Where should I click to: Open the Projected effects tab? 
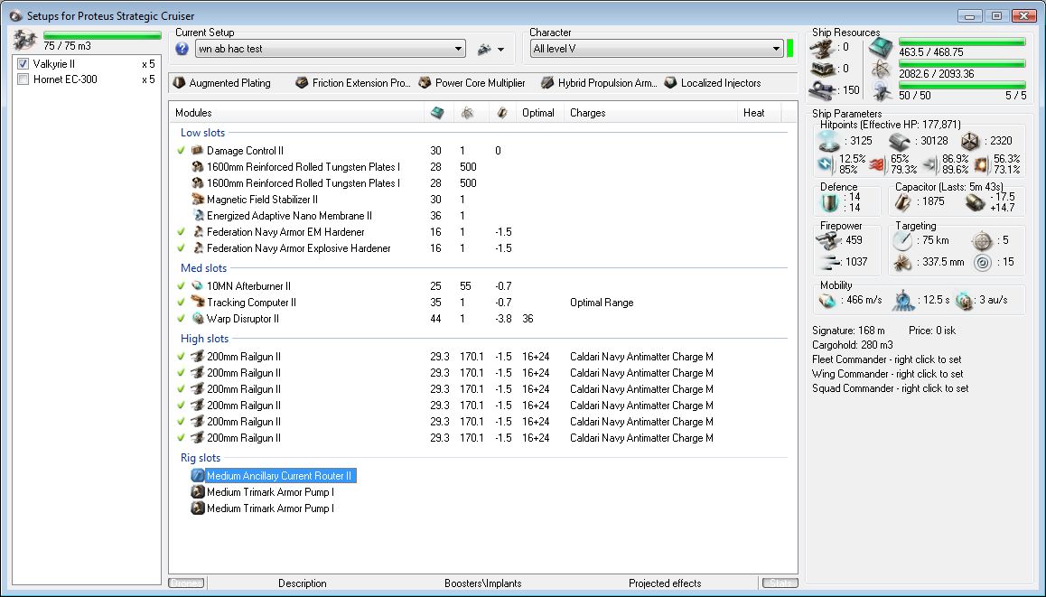[x=665, y=583]
